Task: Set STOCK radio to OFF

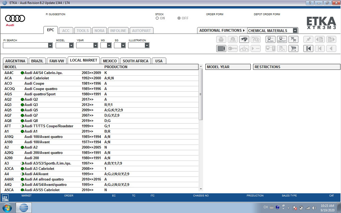Action: point(179,18)
